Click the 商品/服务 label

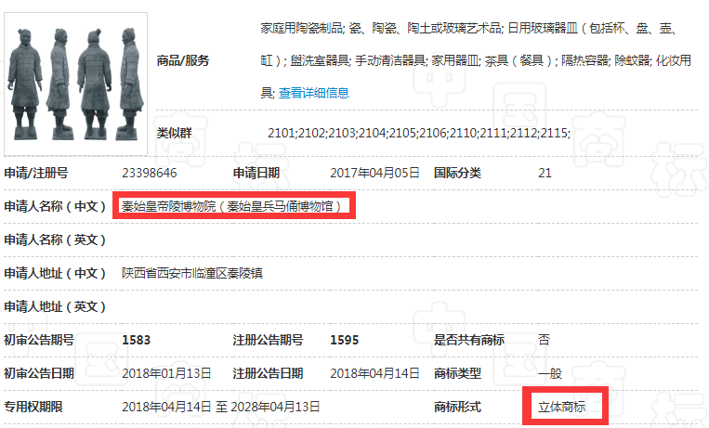[183, 61]
